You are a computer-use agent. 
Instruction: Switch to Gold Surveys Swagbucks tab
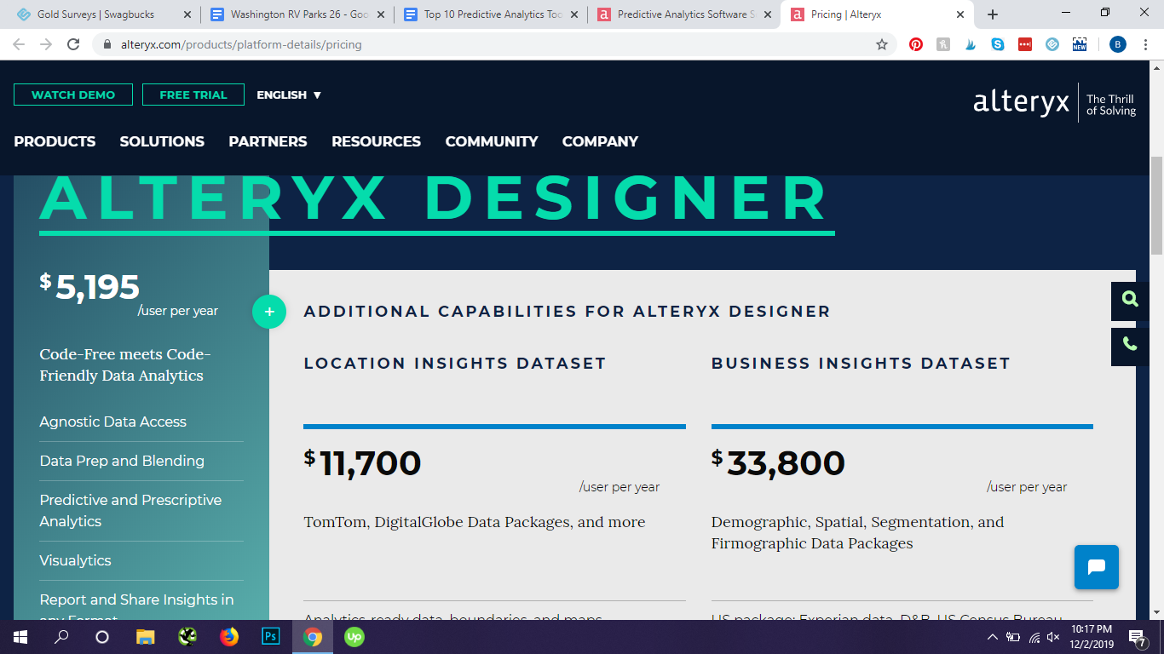102,14
